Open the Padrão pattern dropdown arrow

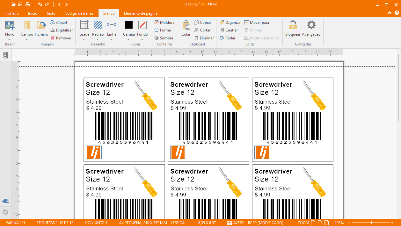[98, 40]
